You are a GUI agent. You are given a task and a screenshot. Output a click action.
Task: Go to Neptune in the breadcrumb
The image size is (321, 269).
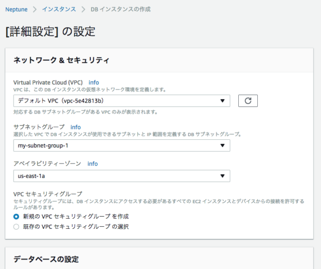click(x=16, y=9)
